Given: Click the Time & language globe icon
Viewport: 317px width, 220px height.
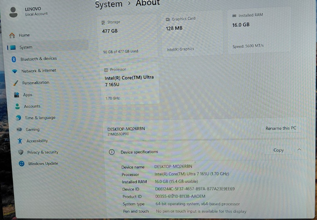Looking at the screenshot, I should coord(19,118).
